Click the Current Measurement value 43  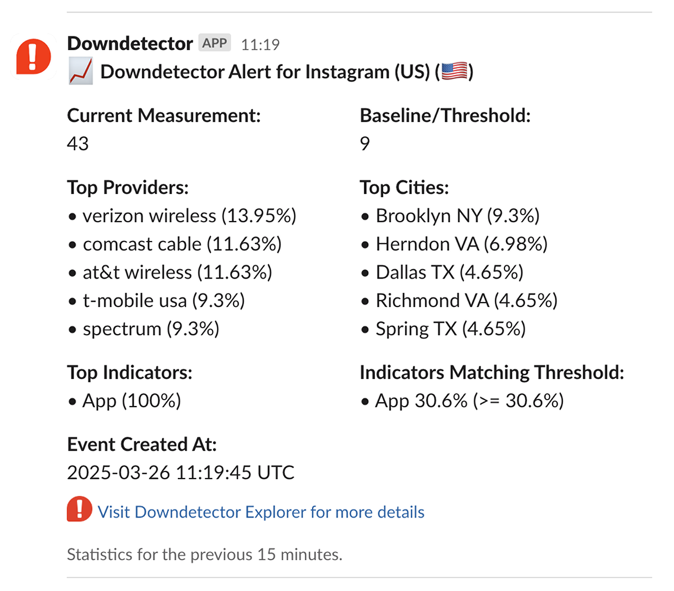pos(78,144)
